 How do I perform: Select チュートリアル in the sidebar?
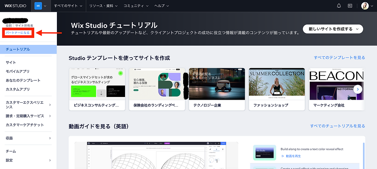point(28,49)
